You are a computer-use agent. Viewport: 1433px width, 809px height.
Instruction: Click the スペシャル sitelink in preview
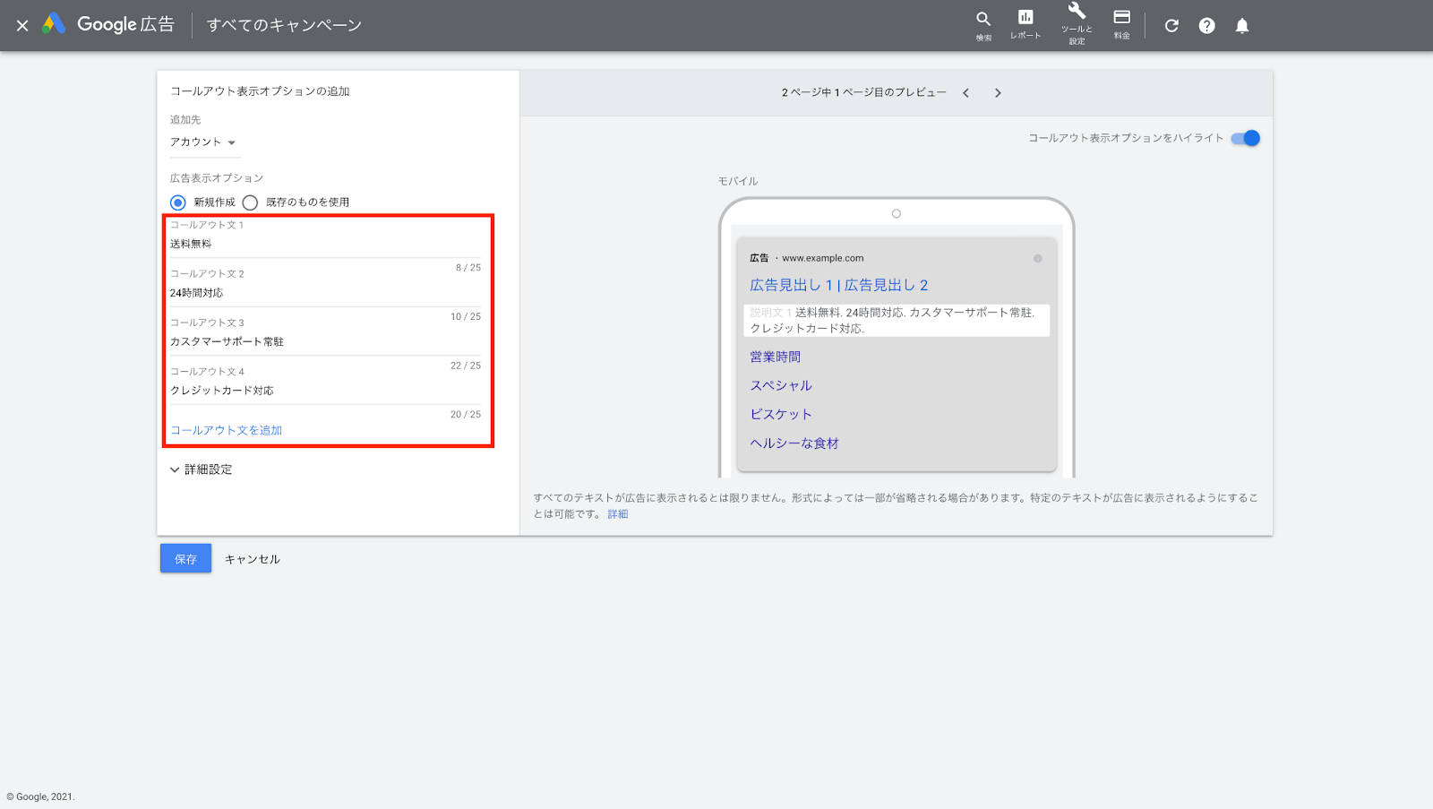(x=781, y=385)
